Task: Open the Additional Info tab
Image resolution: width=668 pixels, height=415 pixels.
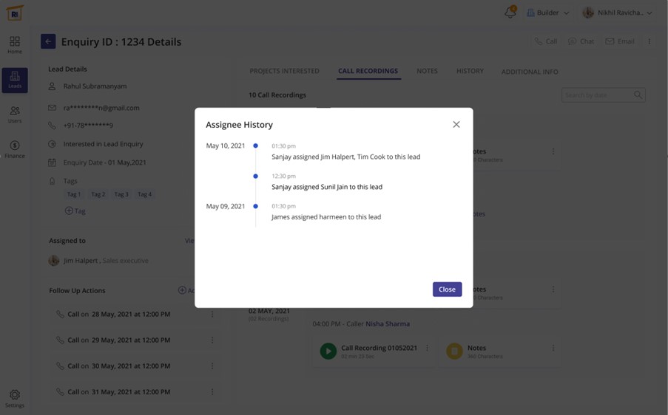Action: (529, 72)
